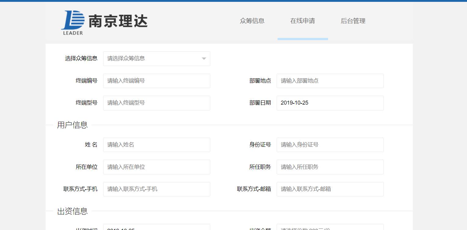The width and height of the screenshot is (467, 230).
Task: Click the 联系方式-邮箱 email field
Action: click(330, 189)
